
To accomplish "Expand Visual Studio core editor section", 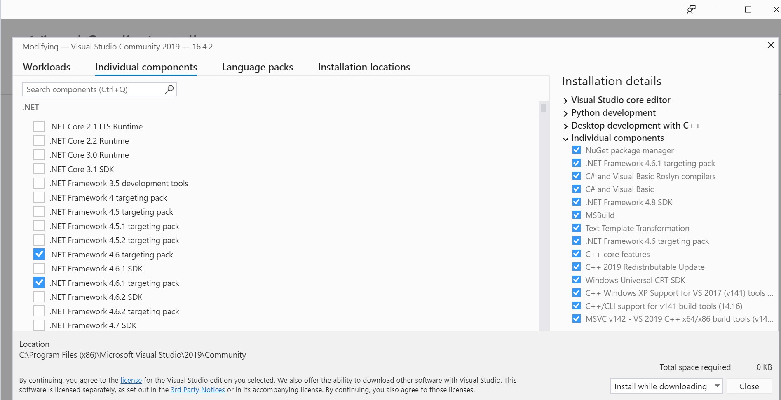I will (x=565, y=101).
